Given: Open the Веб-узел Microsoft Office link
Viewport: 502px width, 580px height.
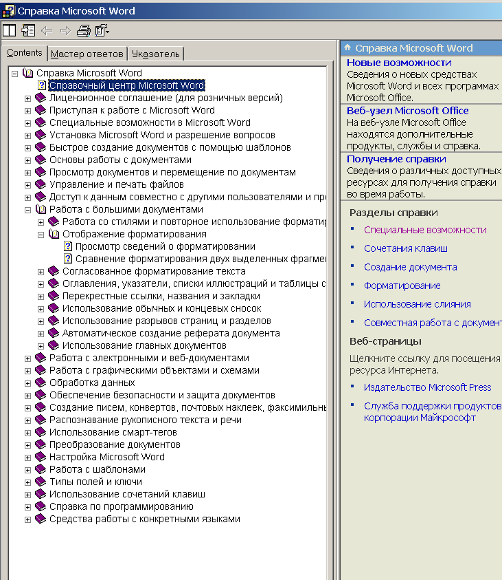Looking at the screenshot, I should (407, 111).
